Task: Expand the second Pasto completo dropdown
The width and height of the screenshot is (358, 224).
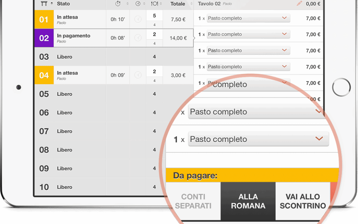Action: click(x=248, y=34)
